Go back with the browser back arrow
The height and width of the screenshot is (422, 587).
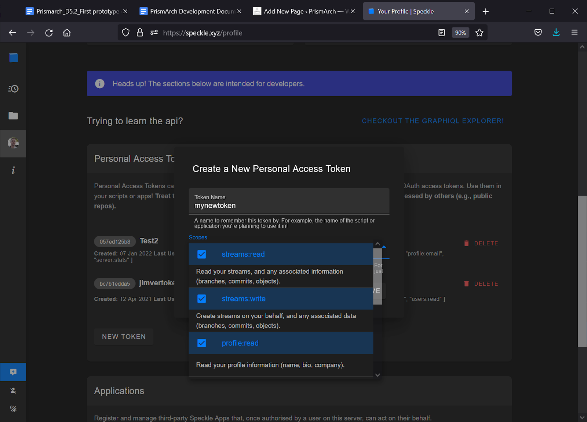[x=12, y=33]
